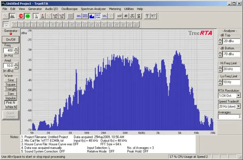The image size is (243, 160).
Task: Open the File menu
Action: click(5, 9)
